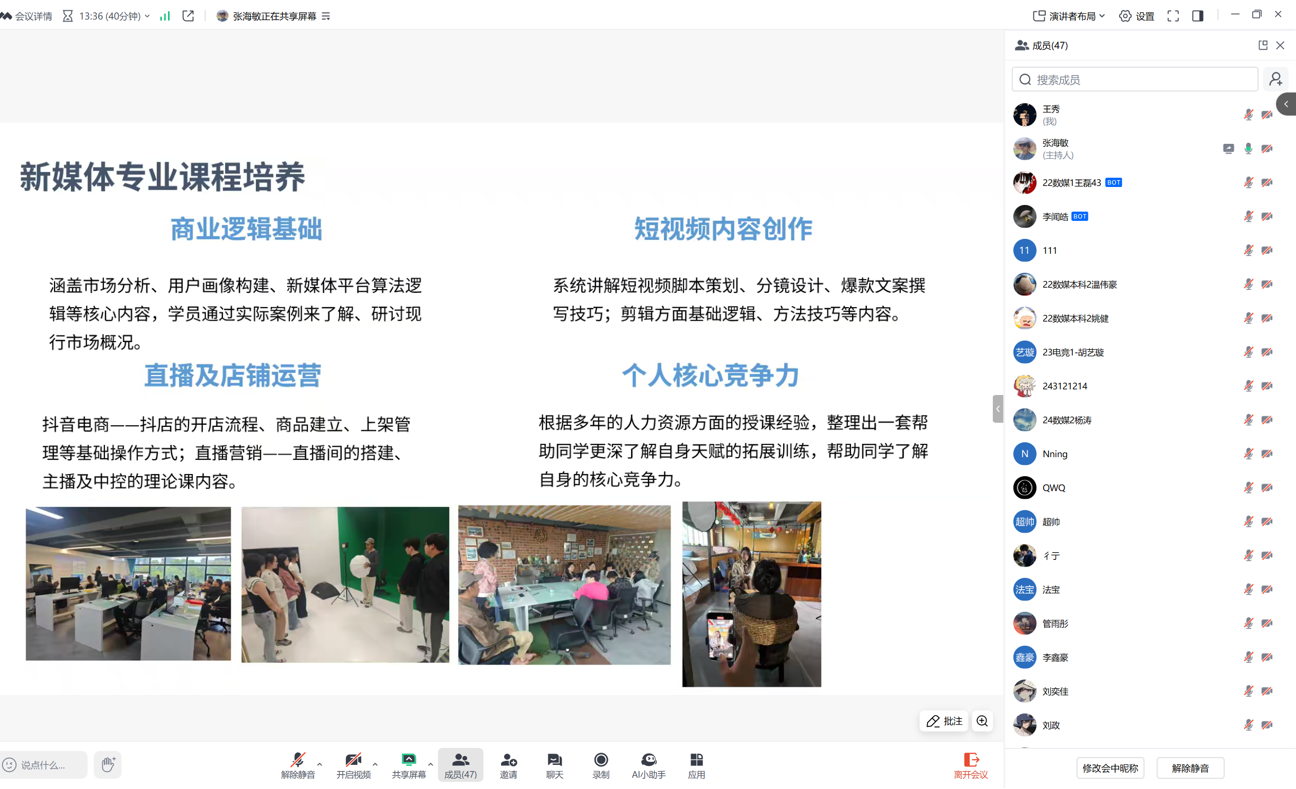The image size is (1296, 789).
Task: Open the AI小助手 assistant
Action: click(649, 765)
